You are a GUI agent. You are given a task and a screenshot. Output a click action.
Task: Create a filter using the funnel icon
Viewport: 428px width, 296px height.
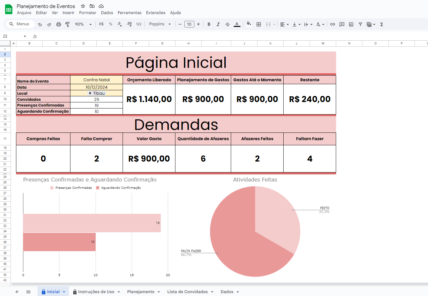pyautogui.click(x=360, y=24)
